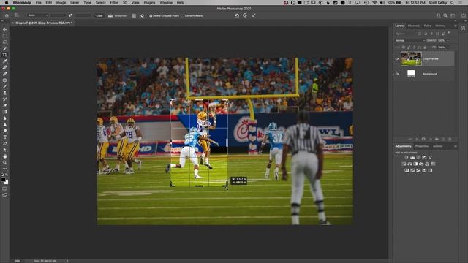
Task: Open additional crop settings gear
Action: point(143,15)
